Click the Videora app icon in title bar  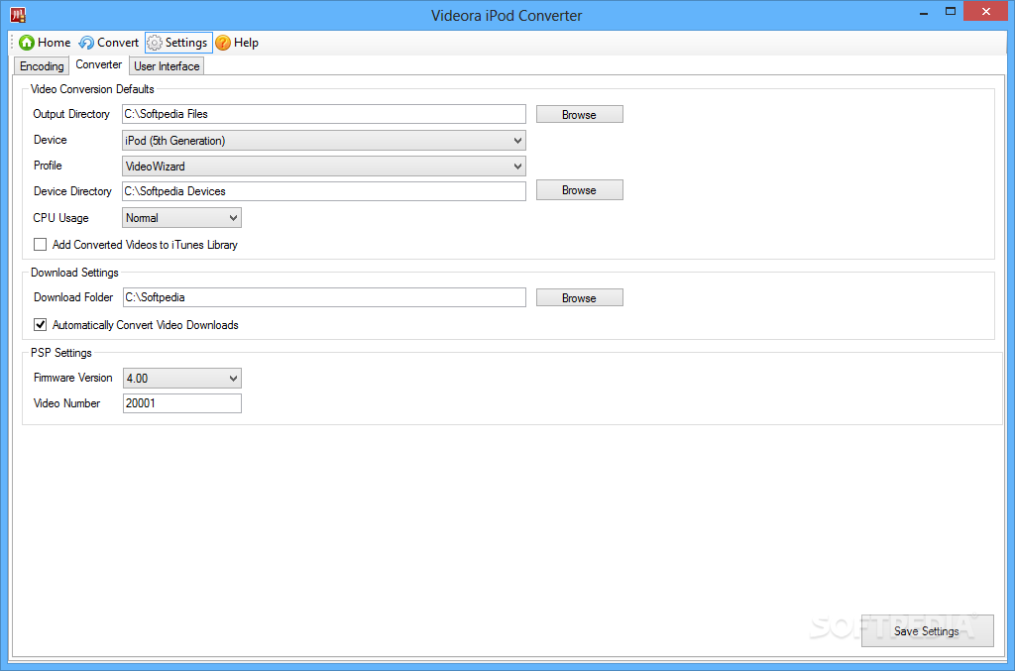tap(18, 15)
